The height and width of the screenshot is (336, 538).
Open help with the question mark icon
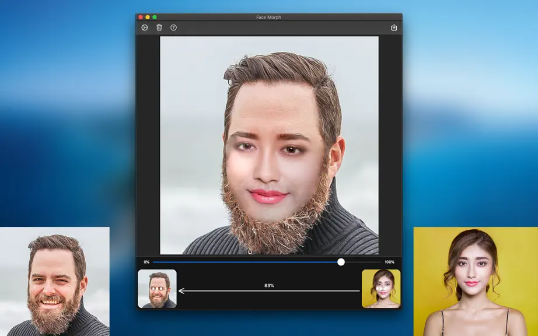pyautogui.click(x=174, y=28)
